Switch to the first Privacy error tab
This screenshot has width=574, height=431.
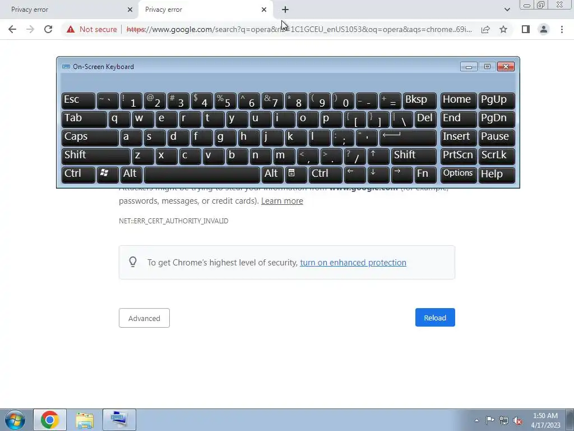click(68, 10)
